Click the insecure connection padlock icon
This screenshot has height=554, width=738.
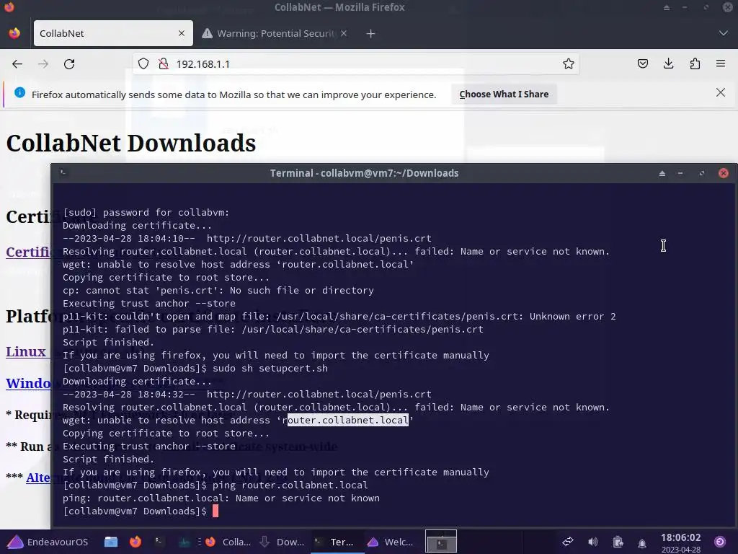(x=164, y=63)
